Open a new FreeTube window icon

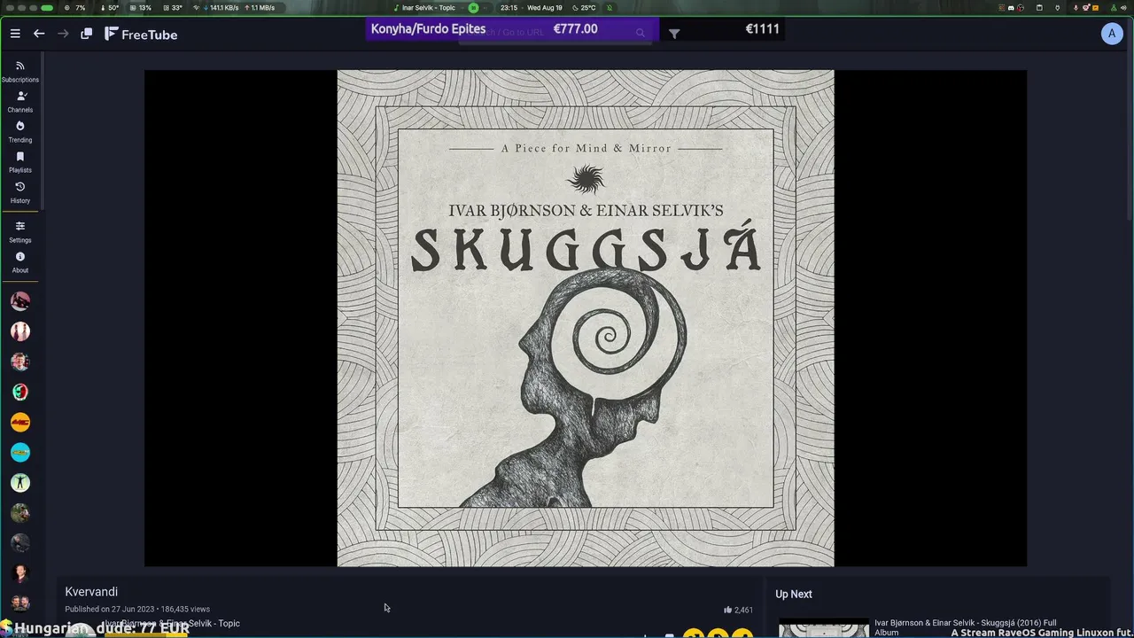pos(87,34)
